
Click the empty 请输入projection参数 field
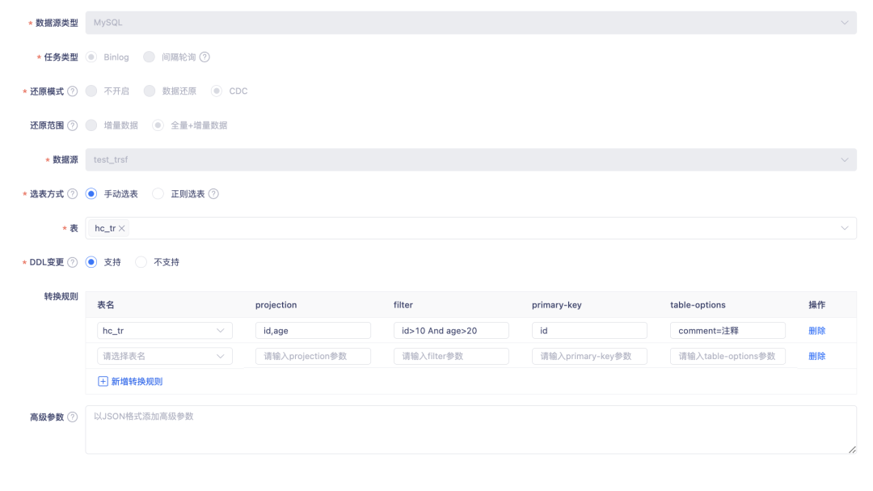(313, 356)
